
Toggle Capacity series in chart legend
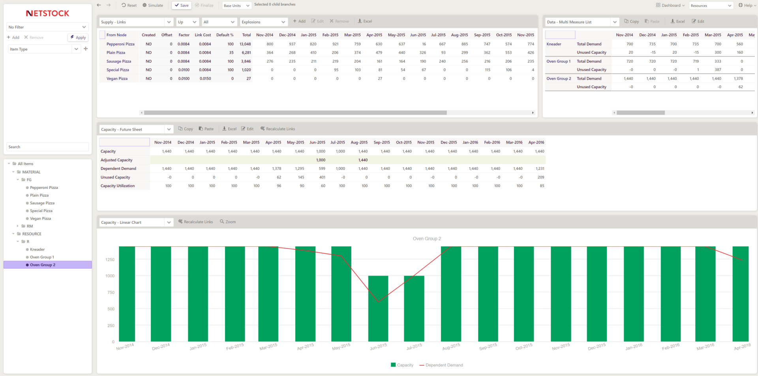click(393, 365)
